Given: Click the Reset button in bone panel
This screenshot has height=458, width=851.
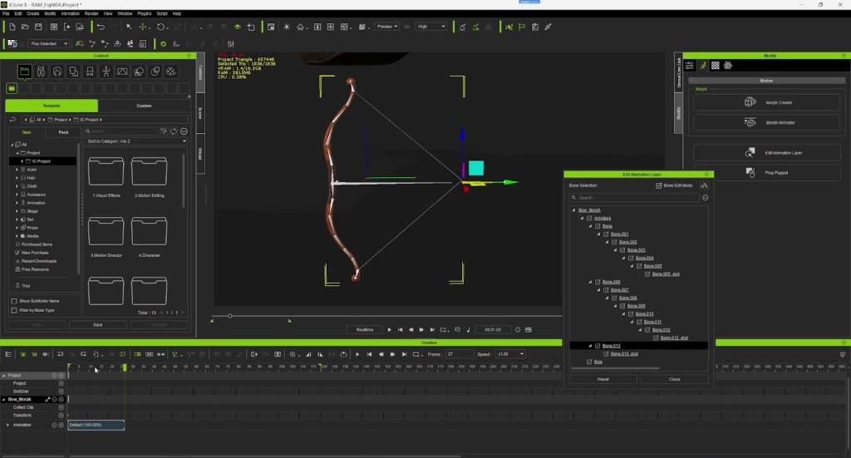Looking at the screenshot, I should click(x=603, y=379).
